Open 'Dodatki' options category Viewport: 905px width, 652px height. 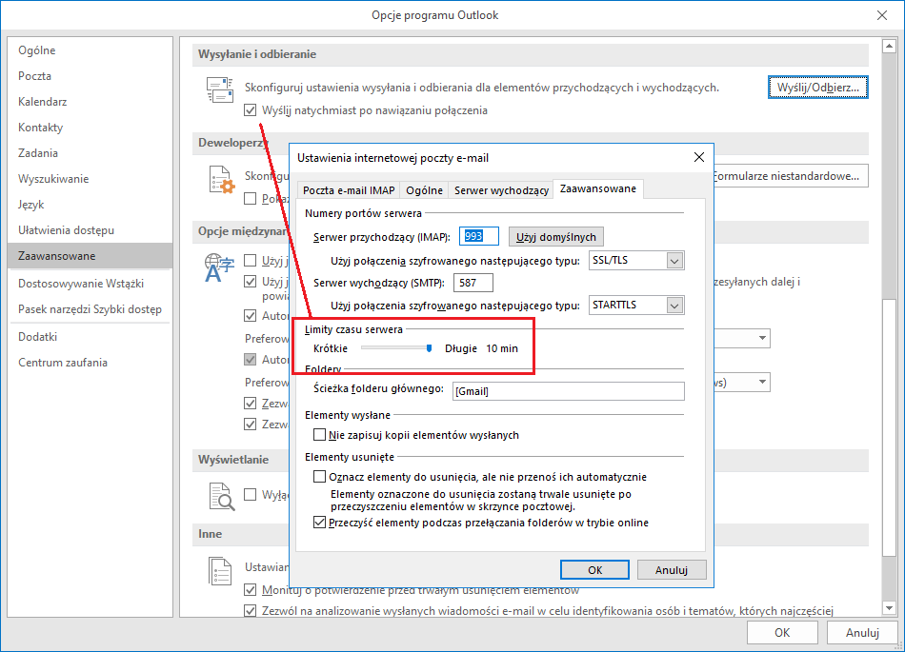pyautogui.click(x=90, y=337)
